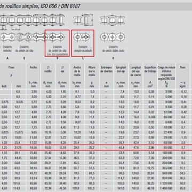The image size is (192, 192).
Task: Click the 'Paso' column header
Action: 11,67
